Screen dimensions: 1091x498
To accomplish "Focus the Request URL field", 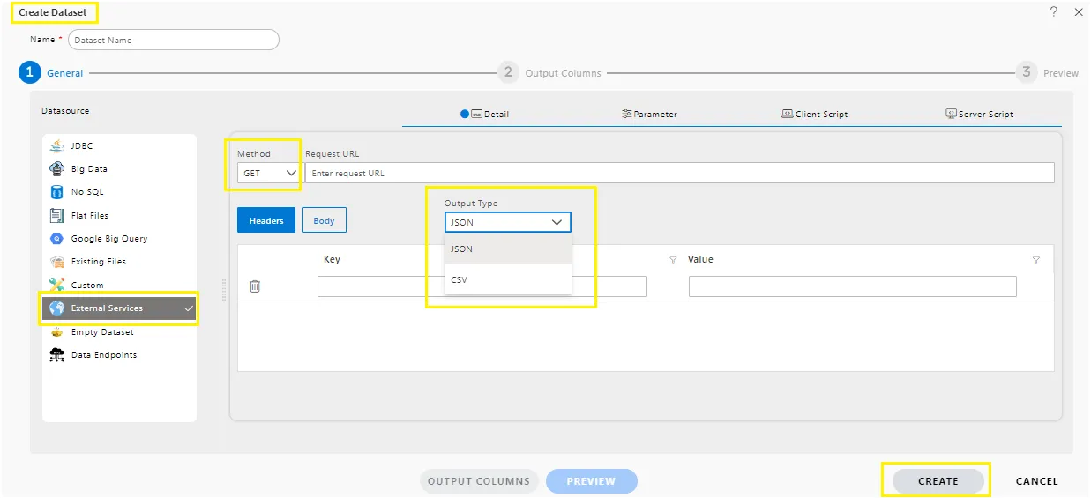I will point(679,174).
